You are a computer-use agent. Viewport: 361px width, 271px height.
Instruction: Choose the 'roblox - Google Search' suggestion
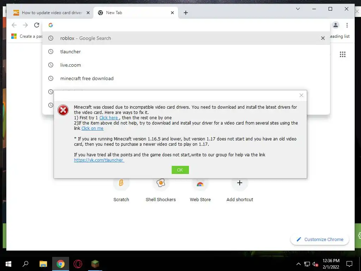(186, 38)
